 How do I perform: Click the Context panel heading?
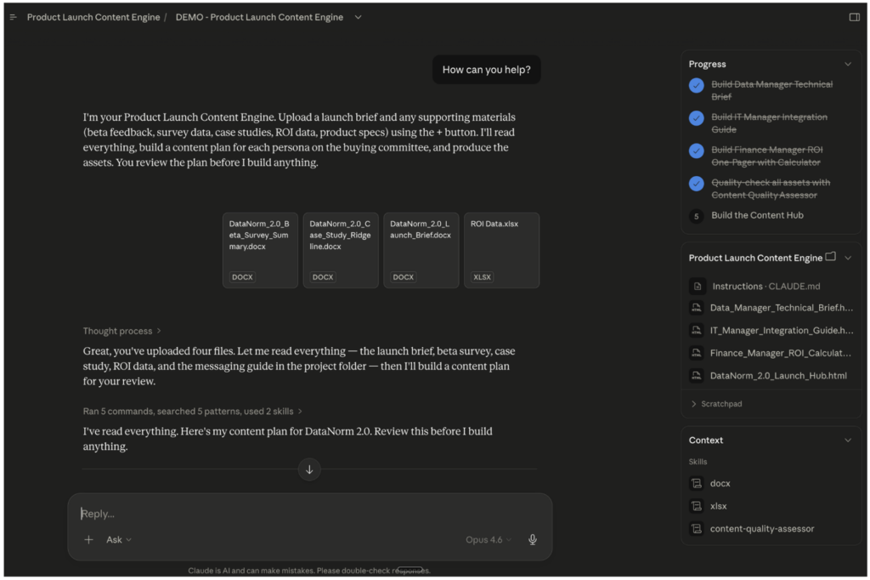pyautogui.click(x=706, y=440)
